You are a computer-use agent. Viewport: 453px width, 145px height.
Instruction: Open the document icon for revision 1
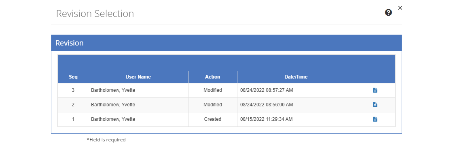point(375,119)
